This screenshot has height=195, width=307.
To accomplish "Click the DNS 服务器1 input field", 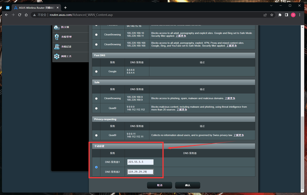I will click(140, 162).
